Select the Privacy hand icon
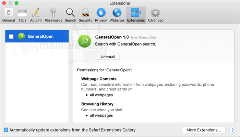Screen dimensions: 240x137 [x=101, y=15]
